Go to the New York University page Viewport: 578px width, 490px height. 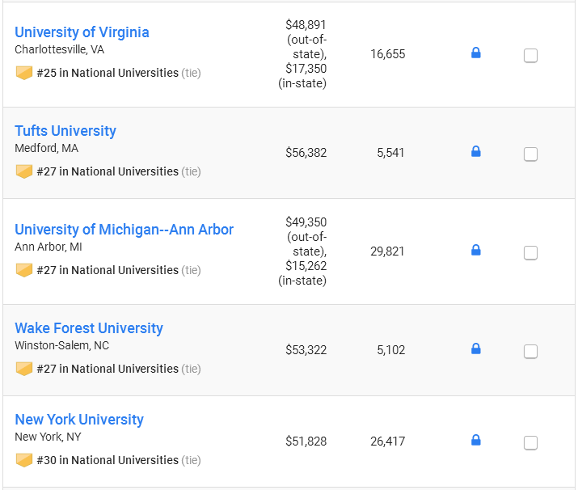click(x=79, y=420)
